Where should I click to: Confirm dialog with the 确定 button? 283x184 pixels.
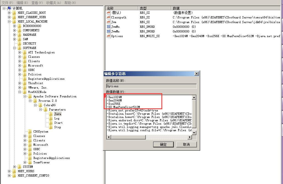(x=163, y=144)
